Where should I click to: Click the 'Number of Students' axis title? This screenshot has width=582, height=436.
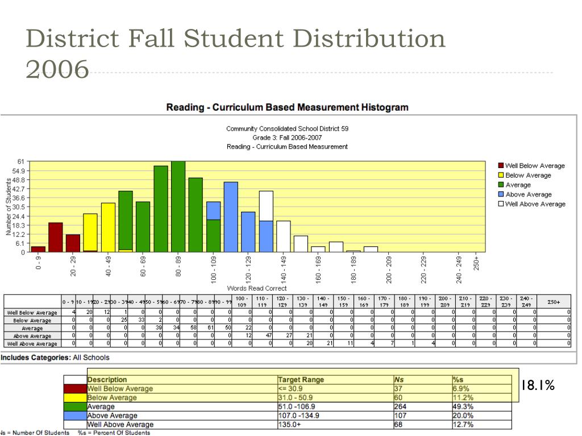point(8,207)
